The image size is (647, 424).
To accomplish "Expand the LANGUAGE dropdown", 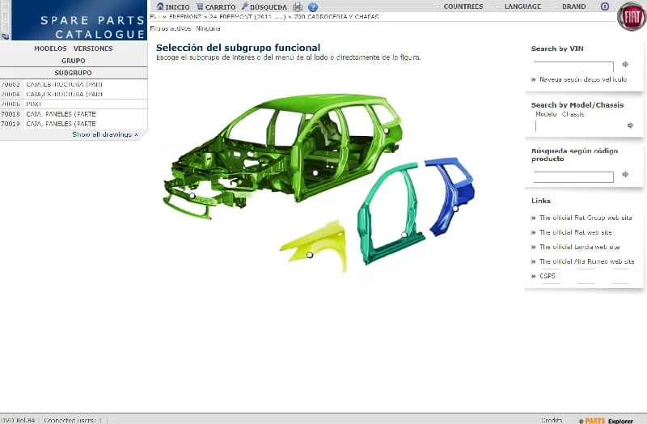I will coord(522,6).
